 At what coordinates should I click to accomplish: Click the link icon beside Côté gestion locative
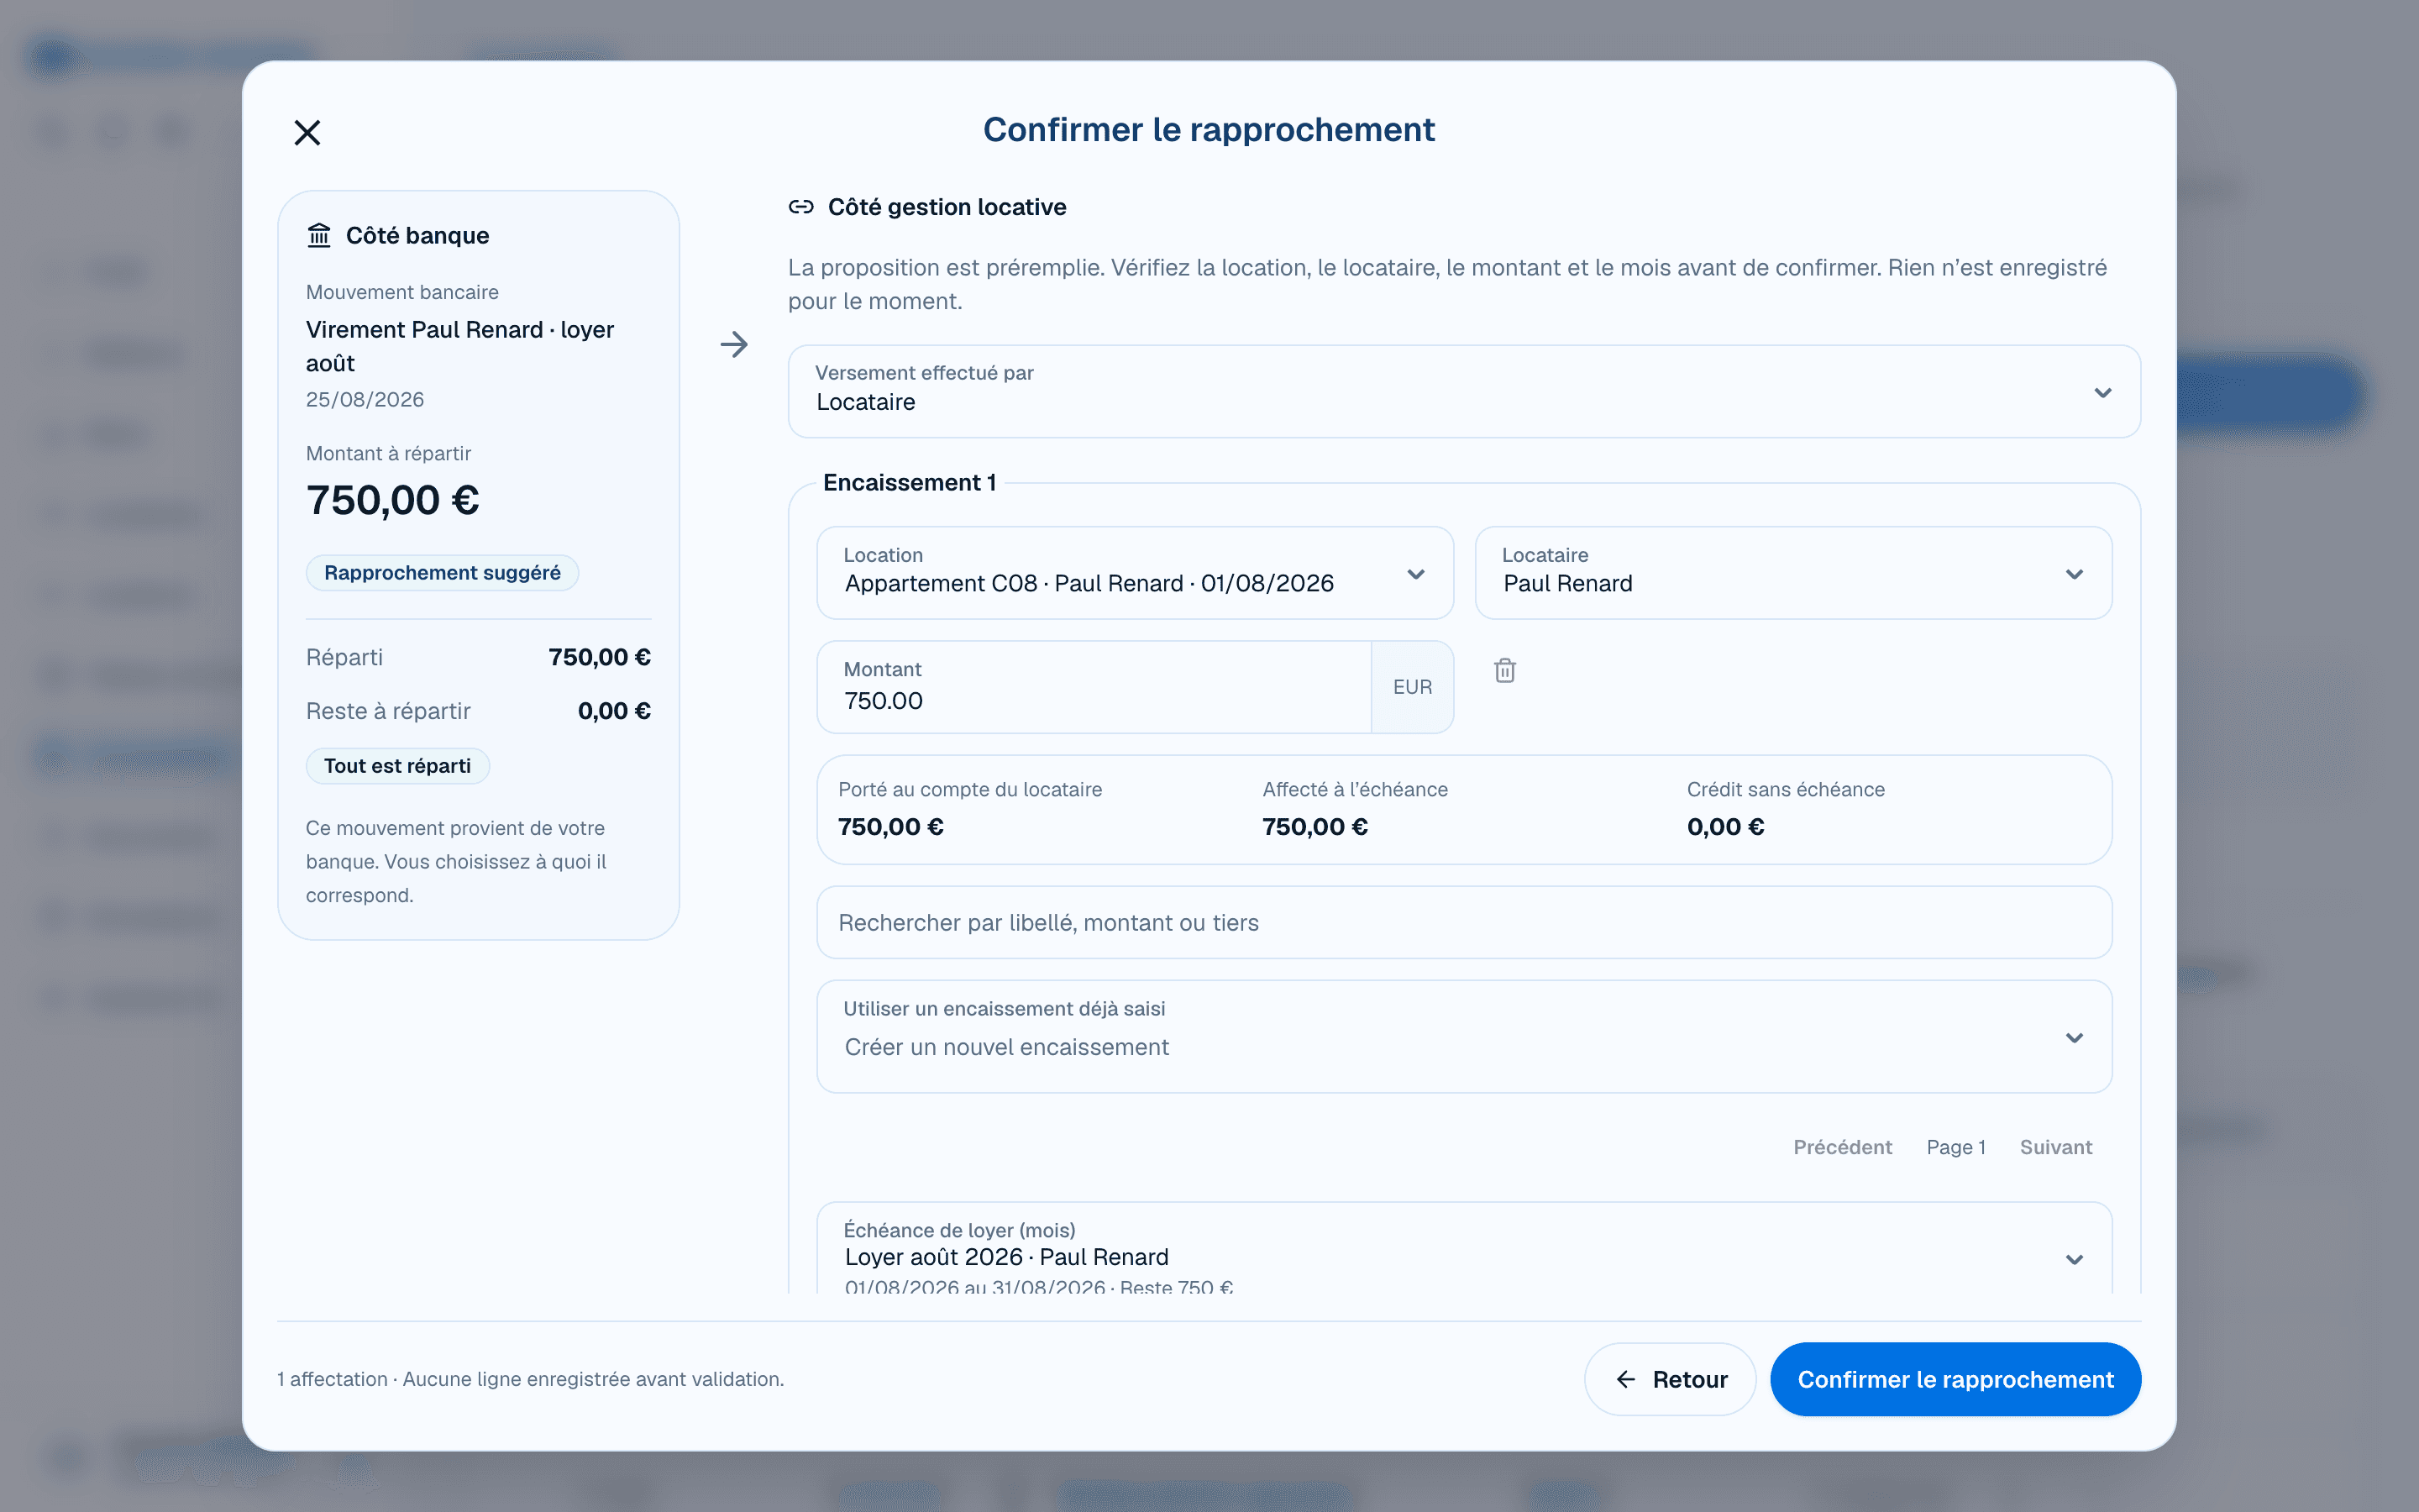coord(800,207)
